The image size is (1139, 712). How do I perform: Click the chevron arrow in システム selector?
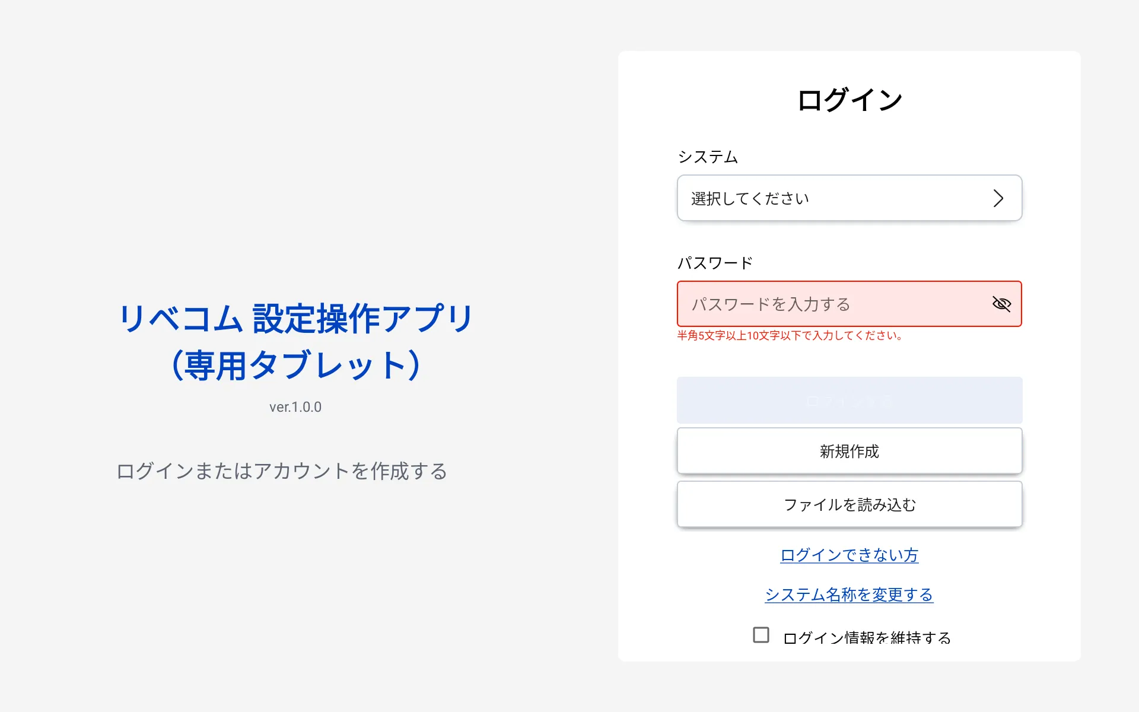tap(998, 198)
